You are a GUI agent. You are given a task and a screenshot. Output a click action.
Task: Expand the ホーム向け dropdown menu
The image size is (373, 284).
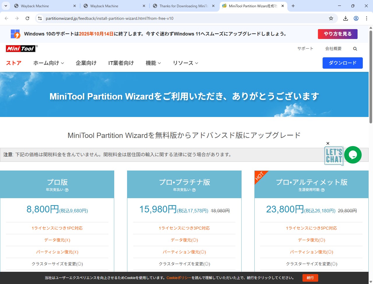[49, 63]
